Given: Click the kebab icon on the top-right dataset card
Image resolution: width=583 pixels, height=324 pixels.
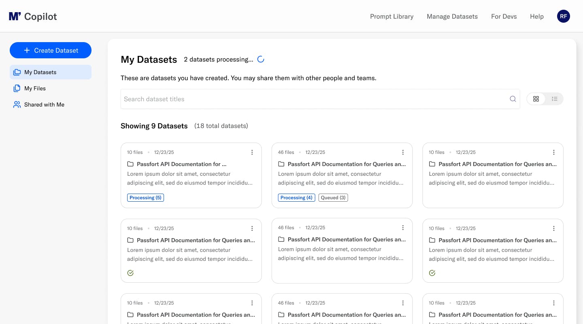Looking at the screenshot, I should [x=554, y=152].
